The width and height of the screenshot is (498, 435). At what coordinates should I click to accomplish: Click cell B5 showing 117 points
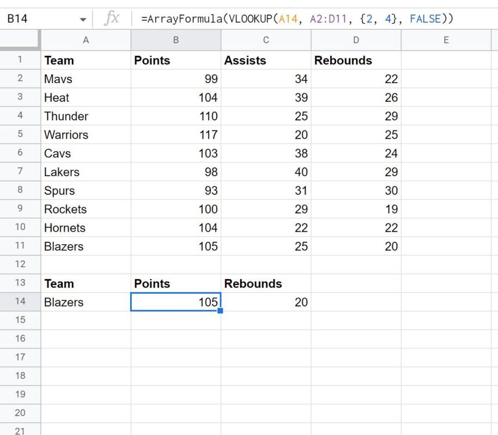click(x=175, y=134)
